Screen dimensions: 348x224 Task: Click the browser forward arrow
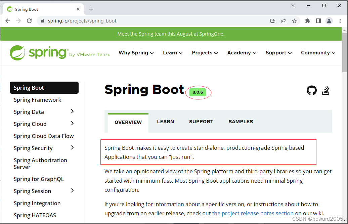tap(19, 21)
